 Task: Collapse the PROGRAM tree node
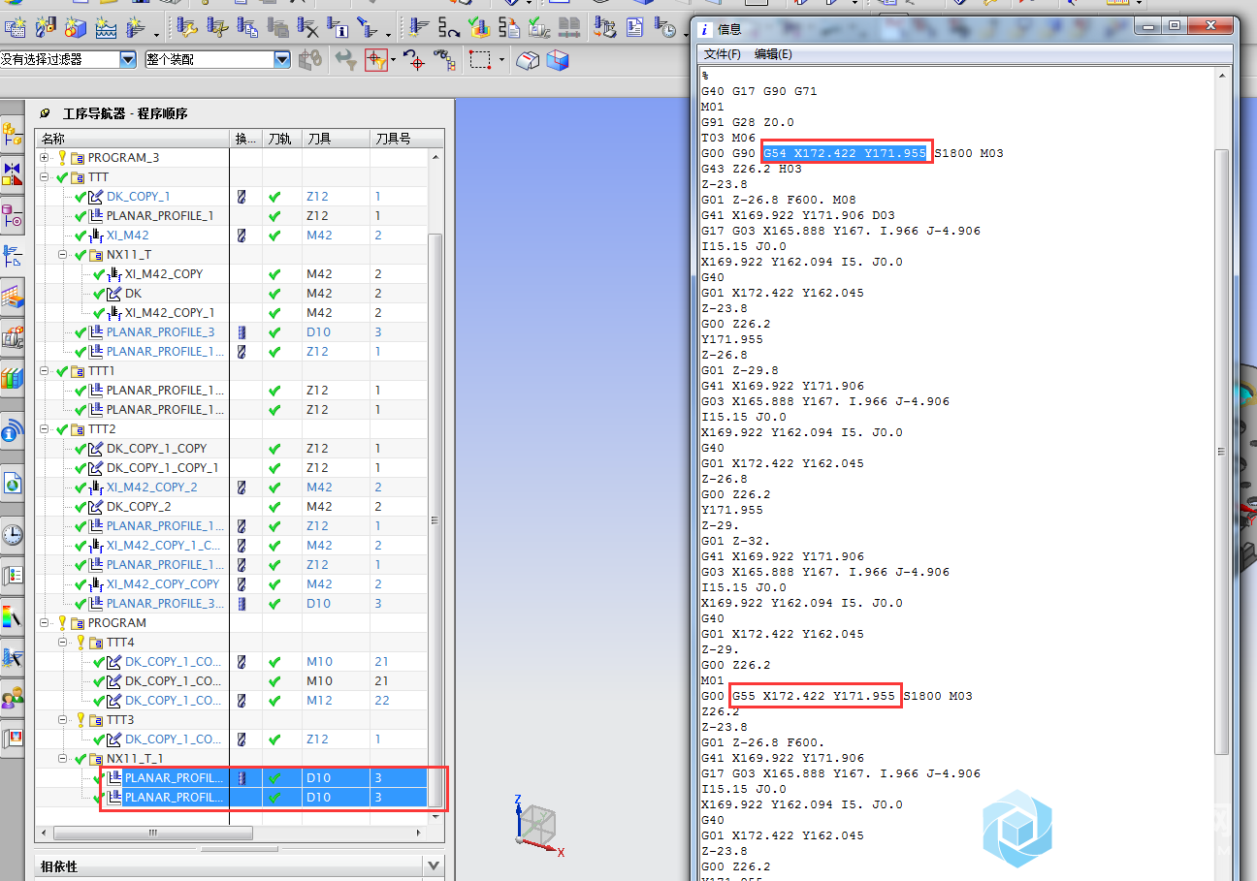coord(46,623)
